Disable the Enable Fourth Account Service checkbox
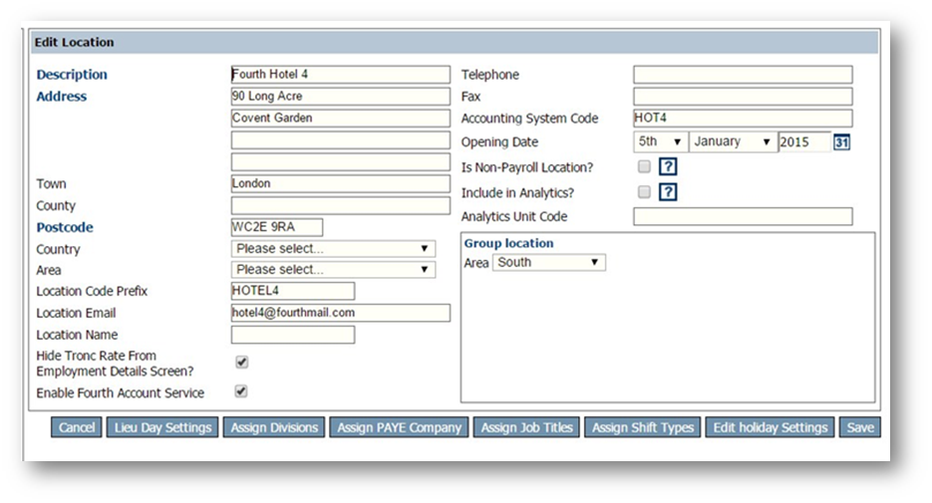This screenshot has width=932, height=503. pyautogui.click(x=241, y=391)
